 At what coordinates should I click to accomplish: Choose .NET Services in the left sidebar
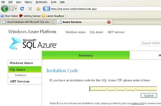(25, 81)
